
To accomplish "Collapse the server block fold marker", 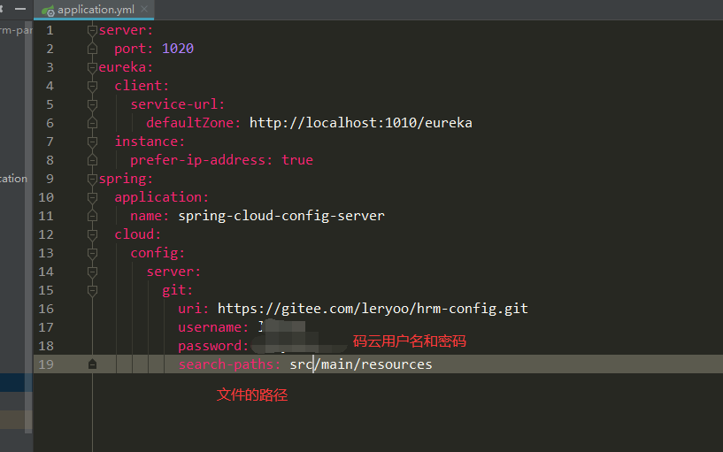I will click(92, 30).
